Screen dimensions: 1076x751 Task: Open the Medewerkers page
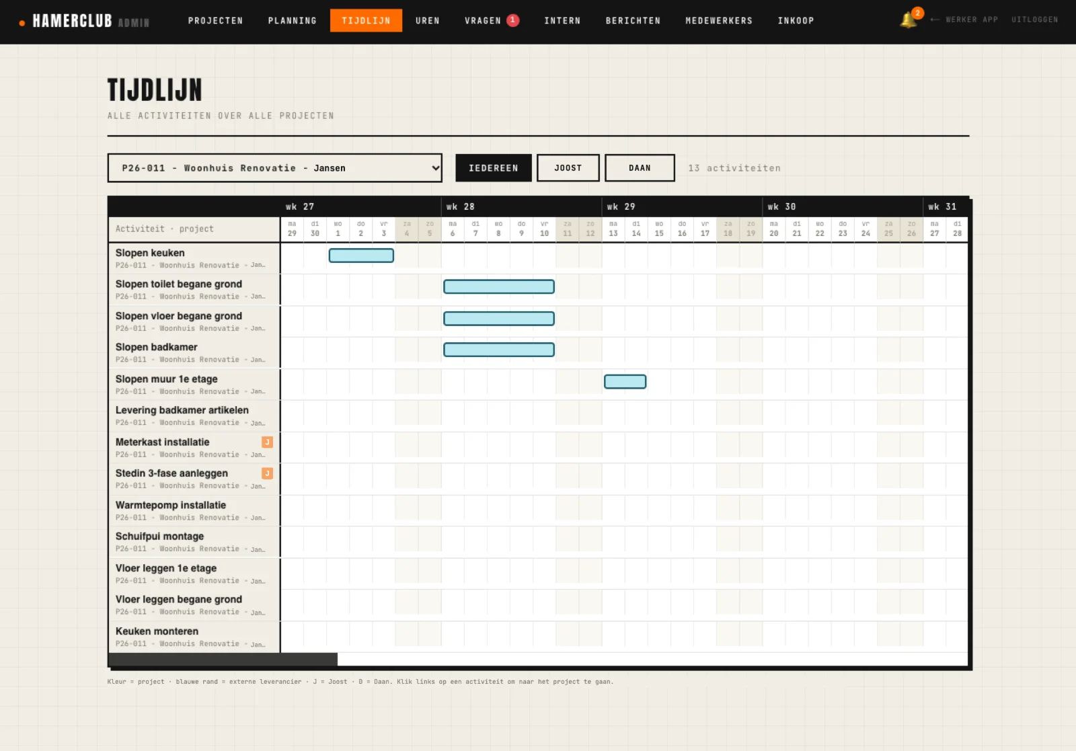(719, 21)
